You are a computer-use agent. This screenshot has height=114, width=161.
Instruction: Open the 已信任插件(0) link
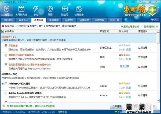coord(151,27)
